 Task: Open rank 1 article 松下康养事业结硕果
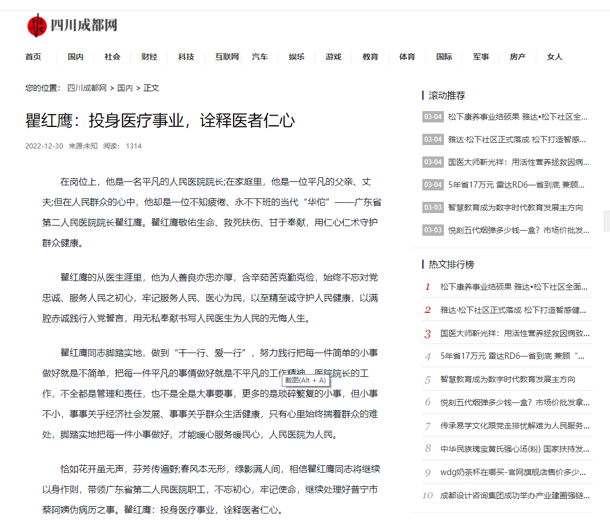(514, 287)
